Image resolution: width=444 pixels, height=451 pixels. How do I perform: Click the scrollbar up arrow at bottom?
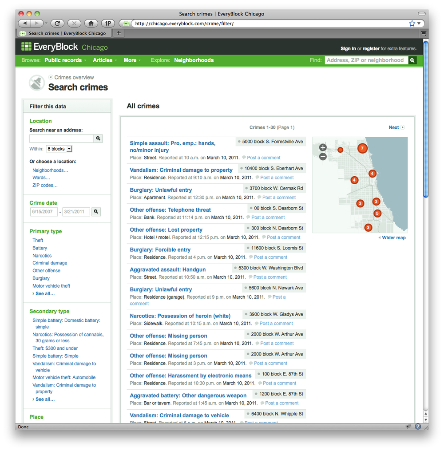click(426, 414)
